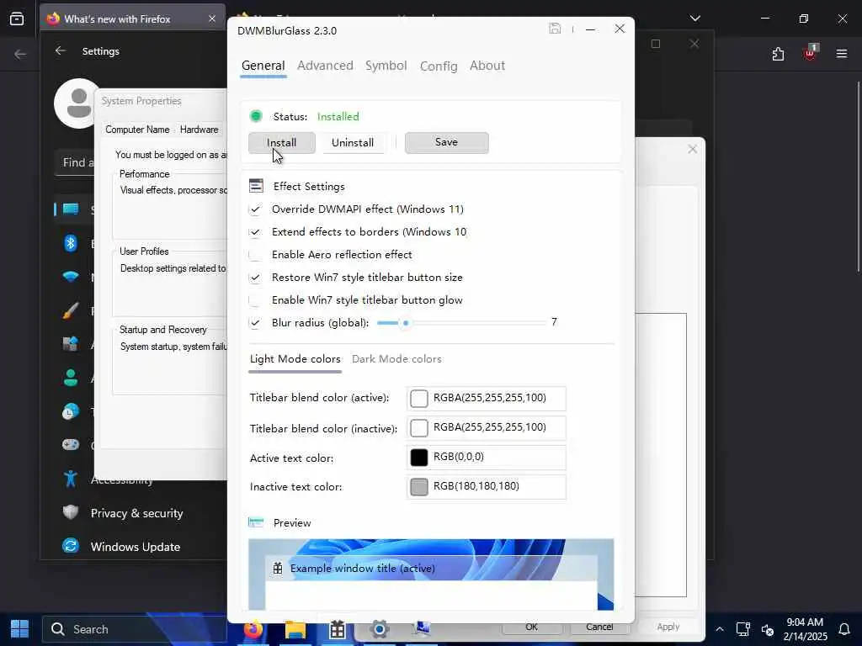Select the Light Mode colors tab
The width and height of the screenshot is (862, 646).
[x=295, y=358]
